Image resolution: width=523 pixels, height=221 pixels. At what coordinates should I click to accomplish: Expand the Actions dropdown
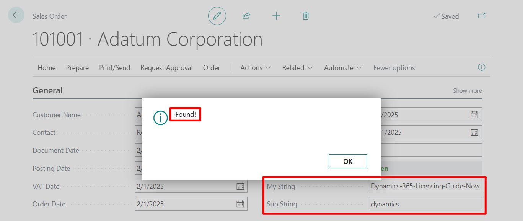click(256, 68)
